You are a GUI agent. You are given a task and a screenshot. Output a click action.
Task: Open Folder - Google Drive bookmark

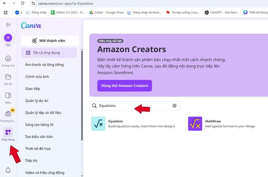click(x=106, y=13)
